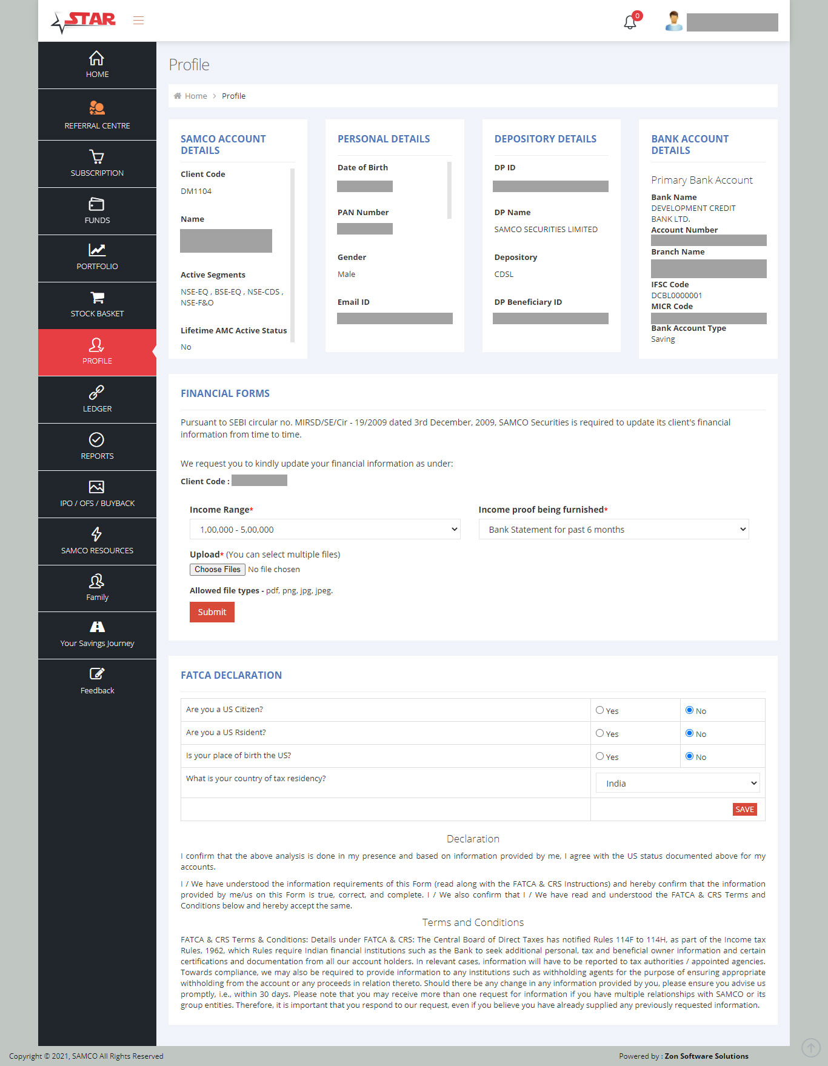Click DEVELOPMENT CREDIT BANK LTD. text

[693, 213]
